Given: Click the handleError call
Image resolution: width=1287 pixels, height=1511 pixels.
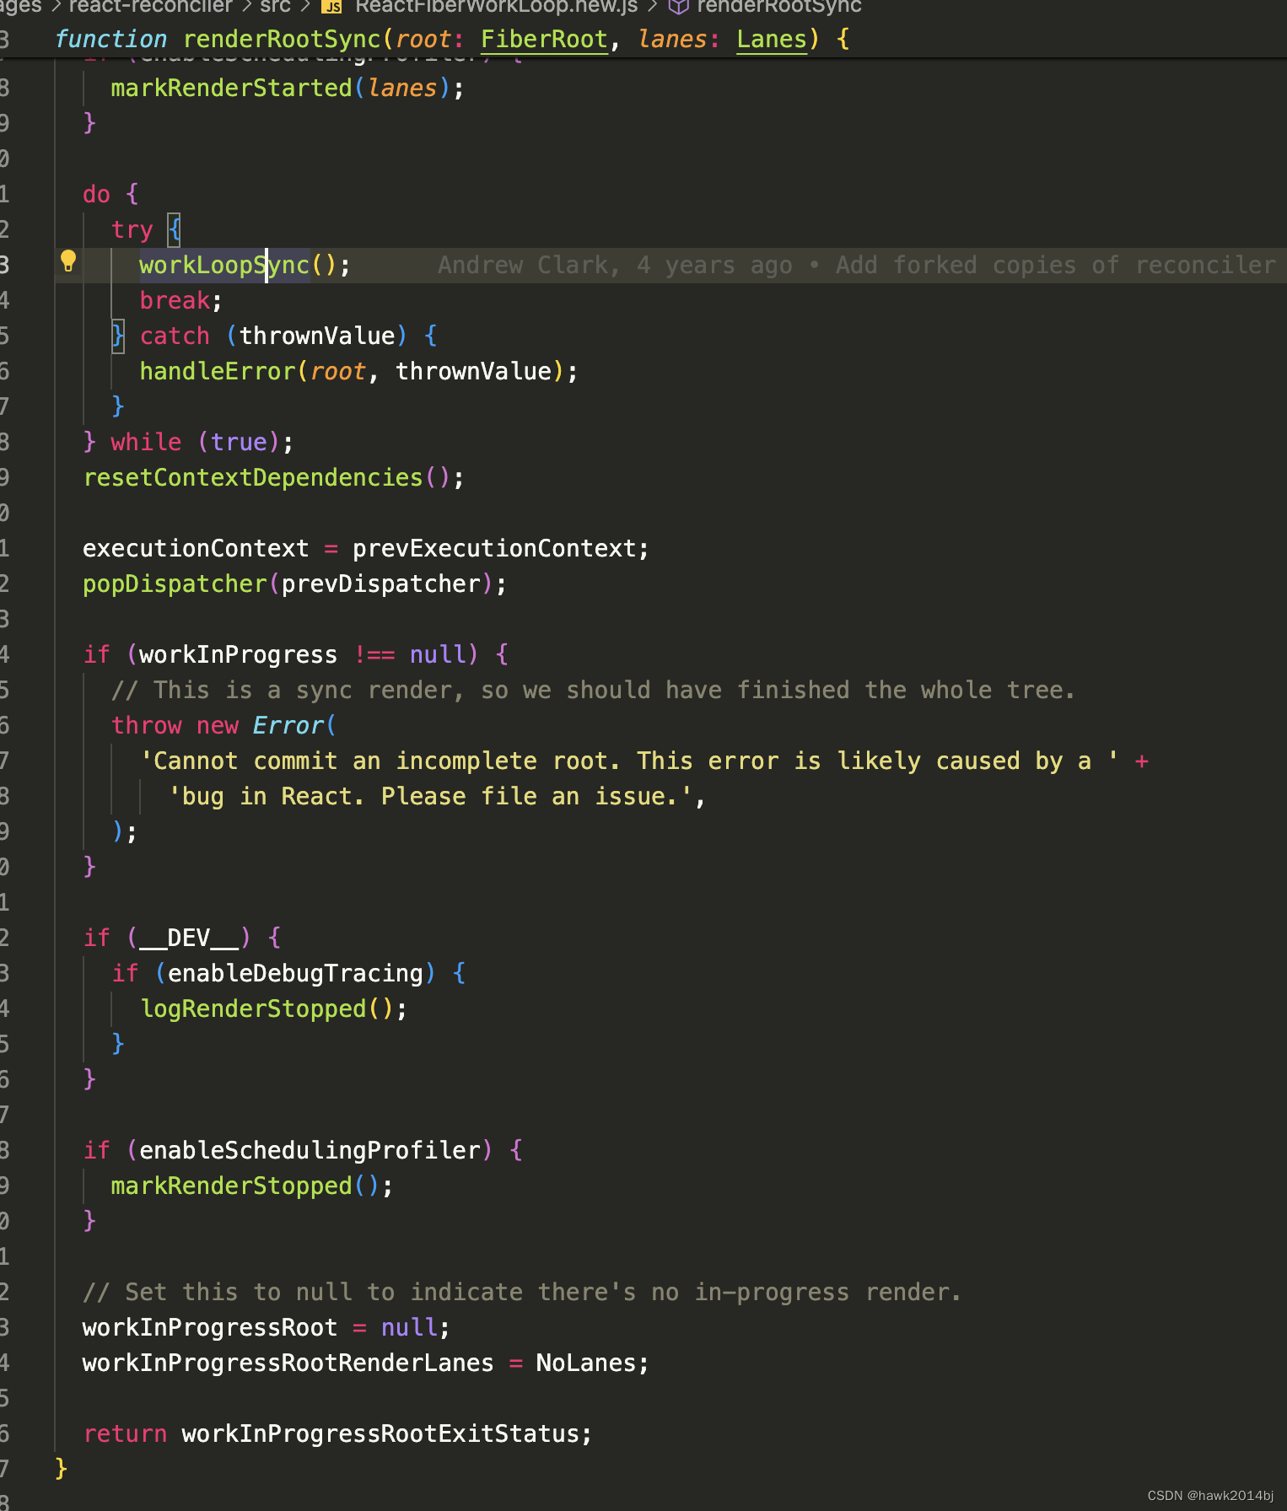Looking at the screenshot, I should coord(218,371).
